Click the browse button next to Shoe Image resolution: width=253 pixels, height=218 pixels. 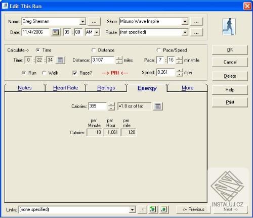point(196,22)
